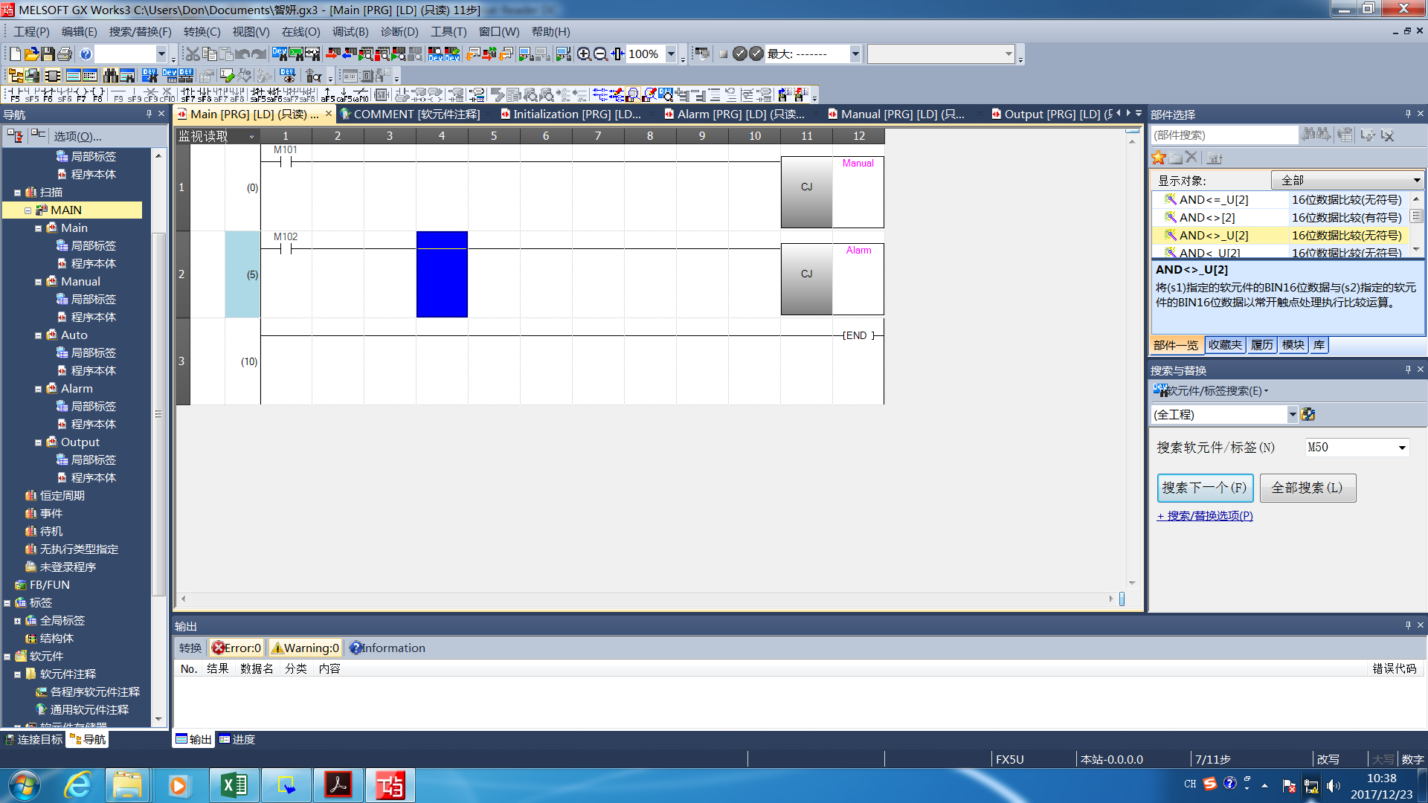The height and width of the screenshot is (803, 1428).
Task: Click the Open project folder icon
Action: tap(31, 54)
